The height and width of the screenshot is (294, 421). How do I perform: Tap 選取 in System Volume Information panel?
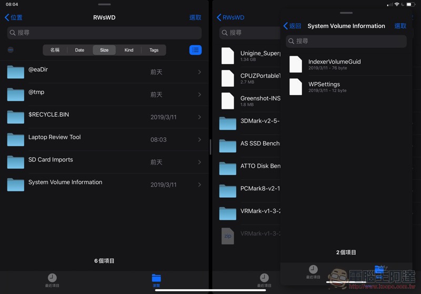(x=400, y=26)
